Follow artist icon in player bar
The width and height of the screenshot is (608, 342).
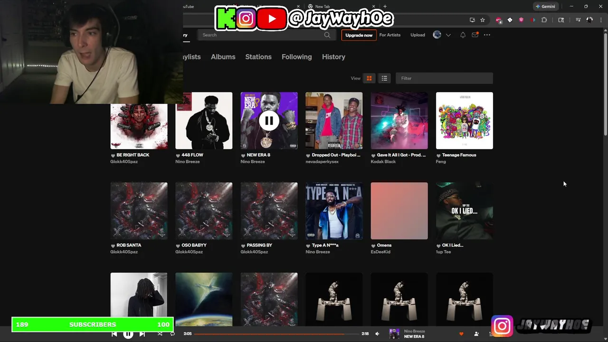[476, 334]
